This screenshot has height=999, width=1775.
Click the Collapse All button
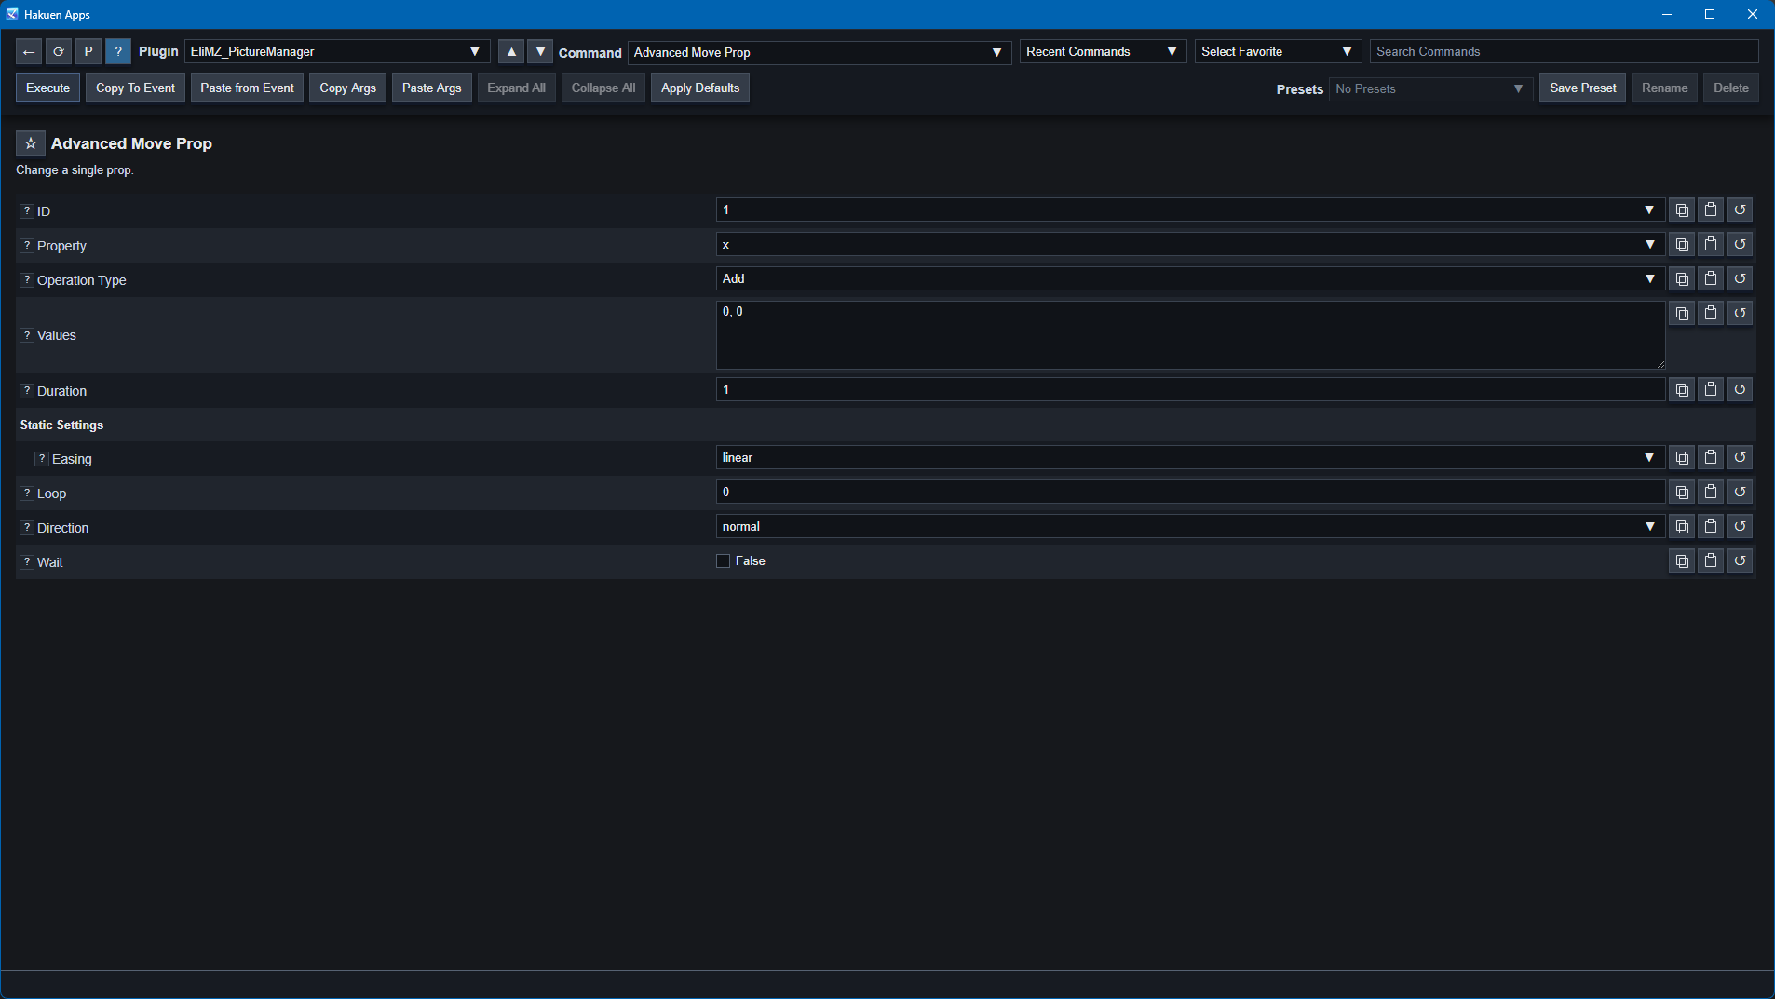tap(603, 88)
